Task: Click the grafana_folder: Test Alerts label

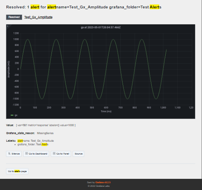Action: pyautogui.click(x=33, y=144)
